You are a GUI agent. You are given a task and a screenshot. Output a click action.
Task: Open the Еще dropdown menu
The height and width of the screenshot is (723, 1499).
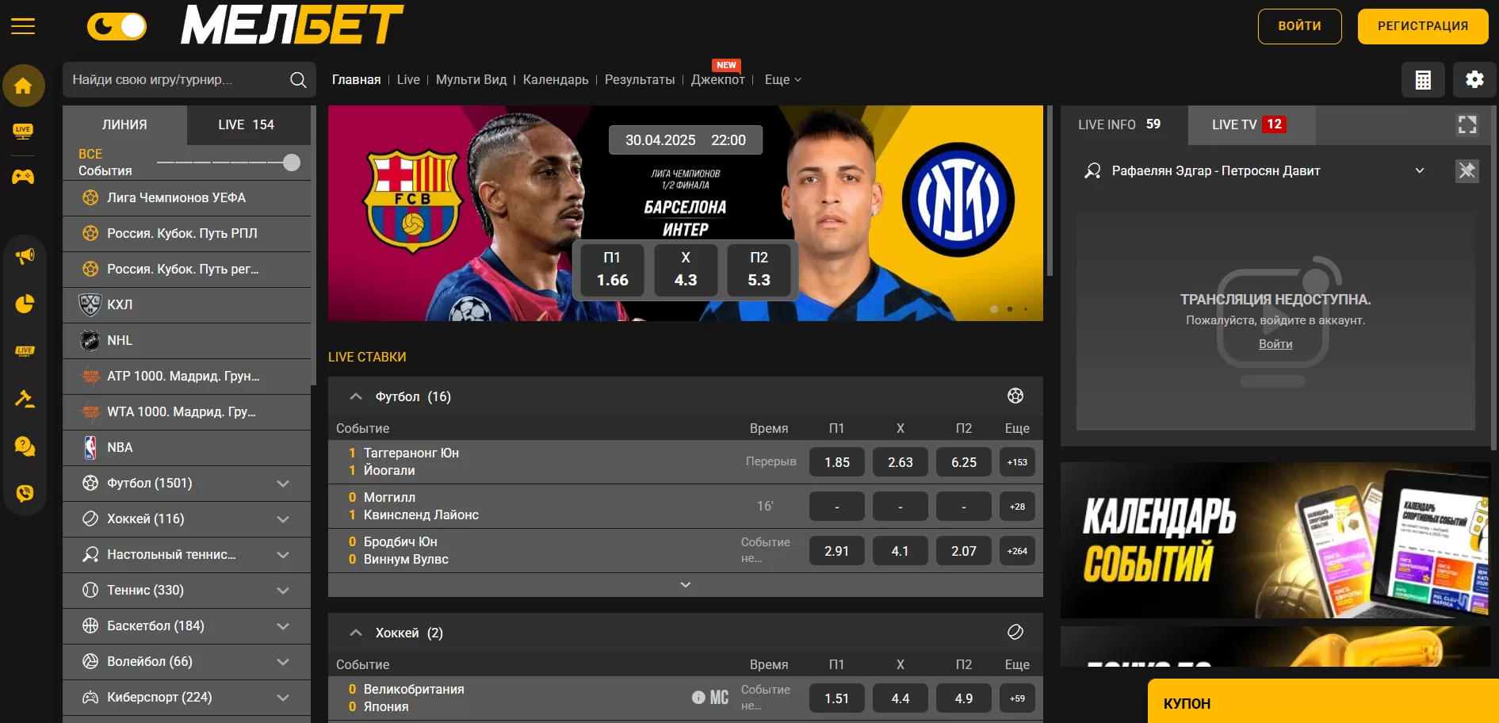click(782, 80)
